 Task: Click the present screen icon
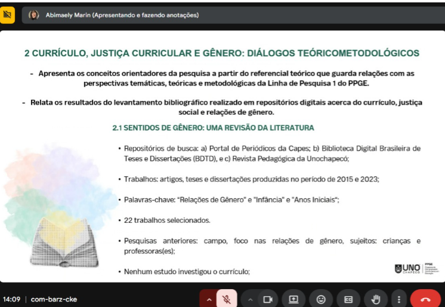(293, 299)
